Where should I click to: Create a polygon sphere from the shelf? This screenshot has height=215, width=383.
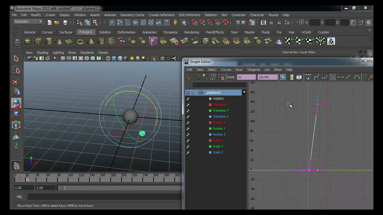coord(28,41)
